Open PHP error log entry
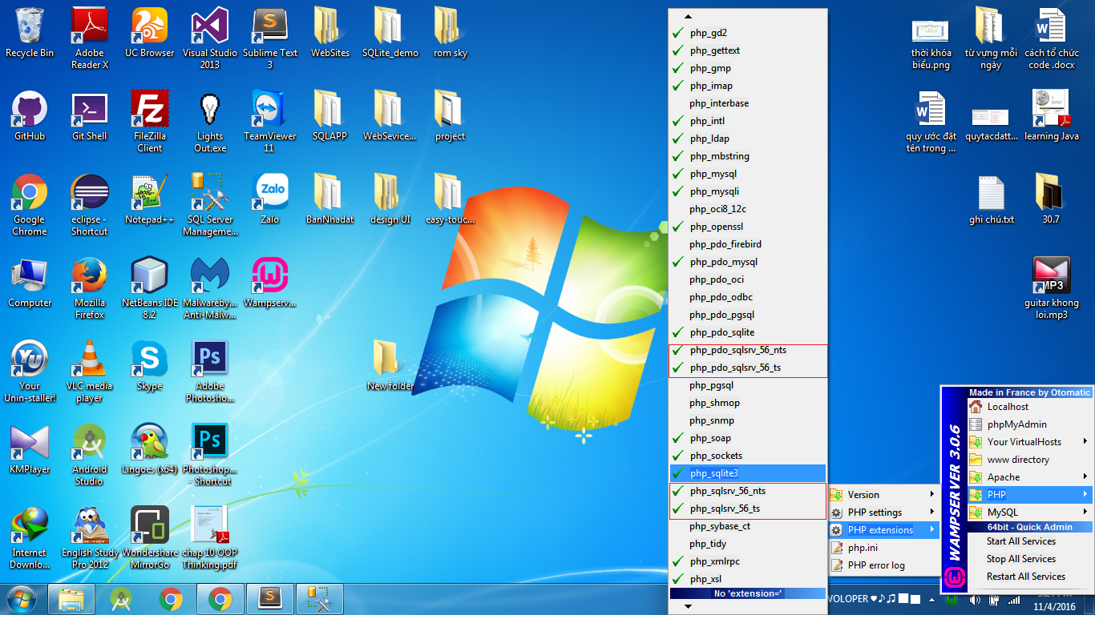This screenshot has width=1095, height=619. coord(883,565)
